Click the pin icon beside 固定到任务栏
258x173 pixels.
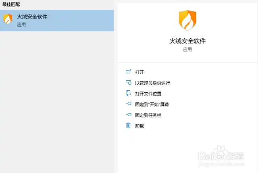click(129, 115)
